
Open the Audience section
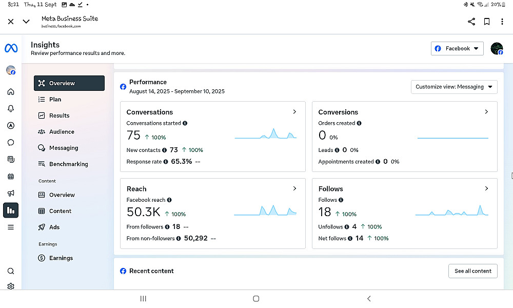[x=62, y=132]
